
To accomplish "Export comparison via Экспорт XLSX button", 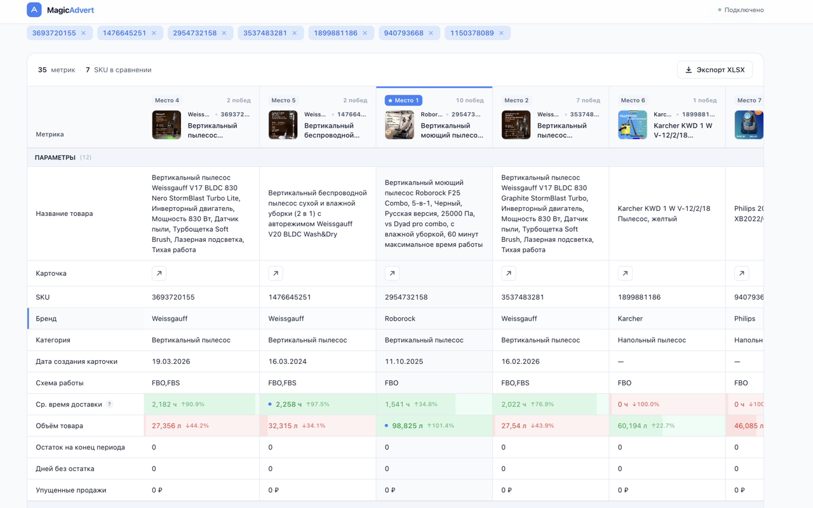I will [x=715, y=70].
